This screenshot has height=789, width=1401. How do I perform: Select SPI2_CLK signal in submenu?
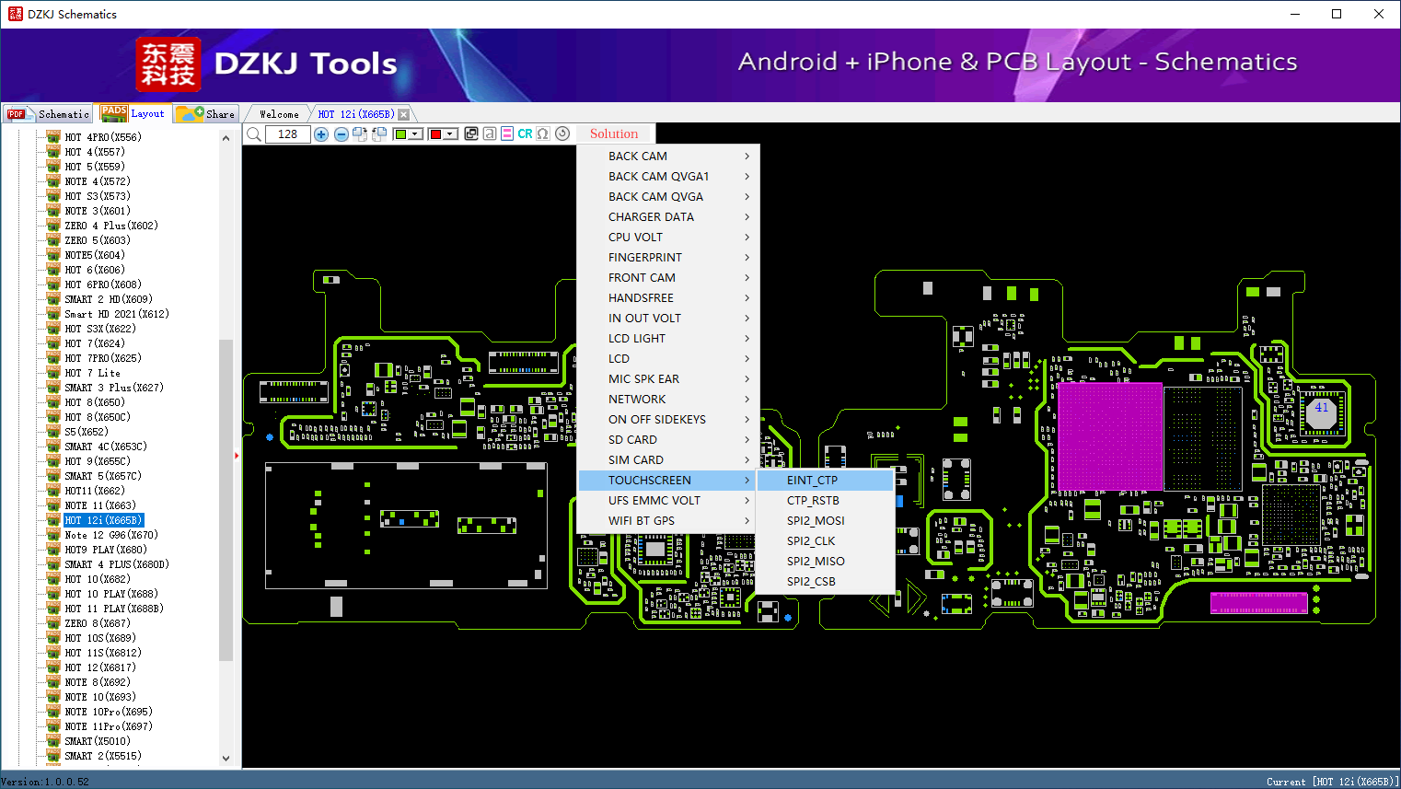[825, 541]
